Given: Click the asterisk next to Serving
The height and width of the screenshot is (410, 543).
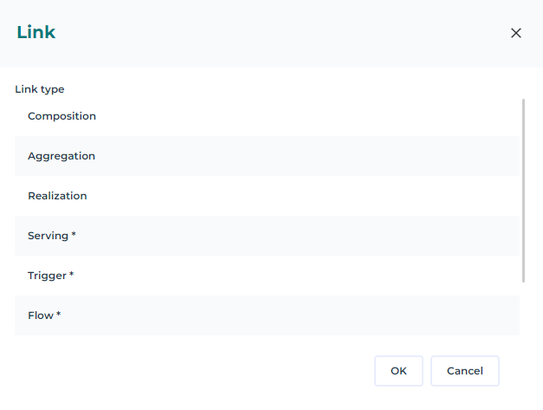Looking at the screenshot, I should (74, 235).
